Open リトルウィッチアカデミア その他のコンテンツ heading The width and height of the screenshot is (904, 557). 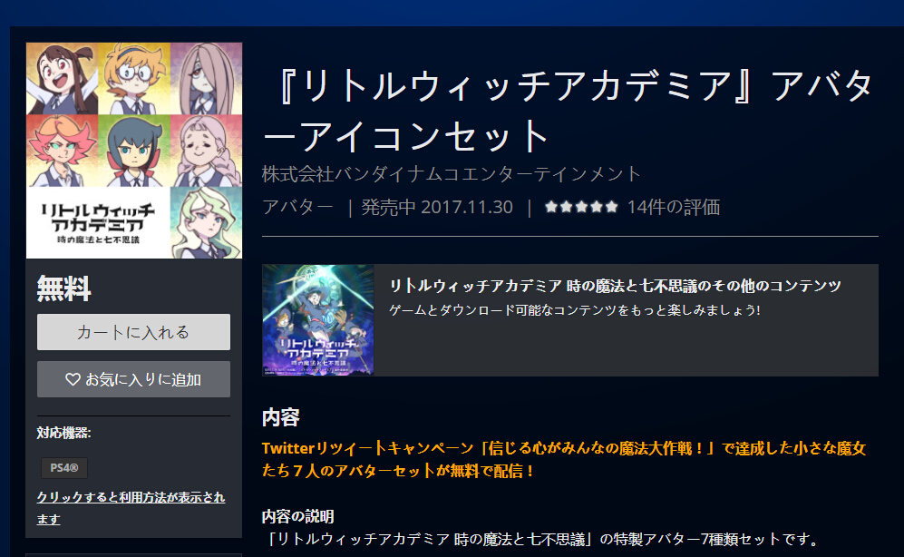point(615,286)
